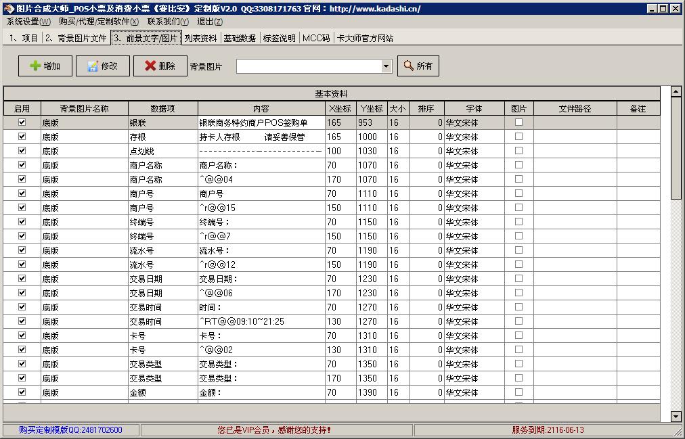Uncheck 启用 for the 存根 row

[22, 137]
